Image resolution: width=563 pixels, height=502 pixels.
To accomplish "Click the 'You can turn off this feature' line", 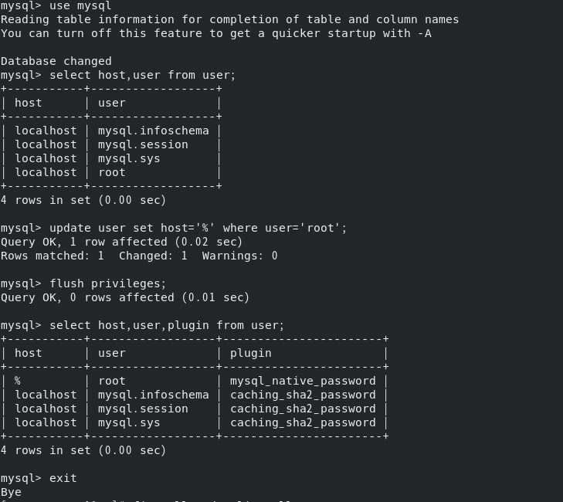I will 215,33.
